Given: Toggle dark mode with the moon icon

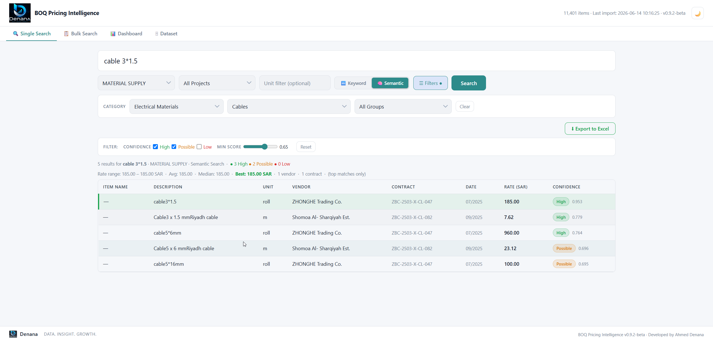Looking at the screenshot, I should [x=698, y=13].
